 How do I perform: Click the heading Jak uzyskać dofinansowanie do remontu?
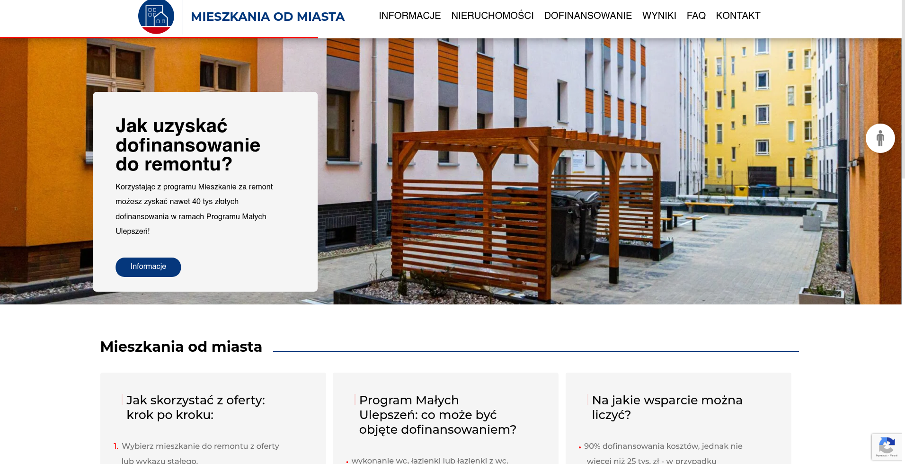188,145
